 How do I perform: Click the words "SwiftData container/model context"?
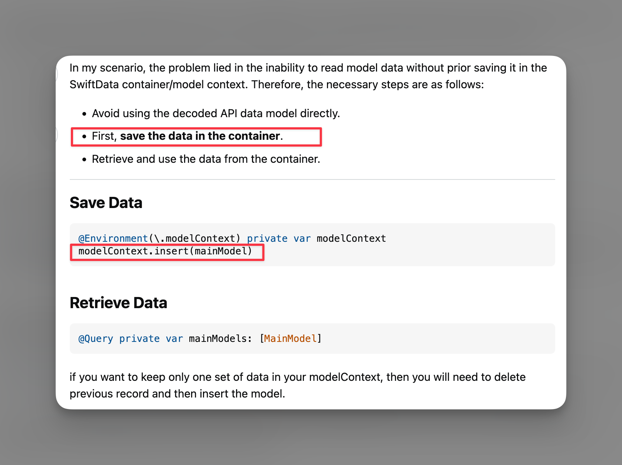click(x=159, y=85)
